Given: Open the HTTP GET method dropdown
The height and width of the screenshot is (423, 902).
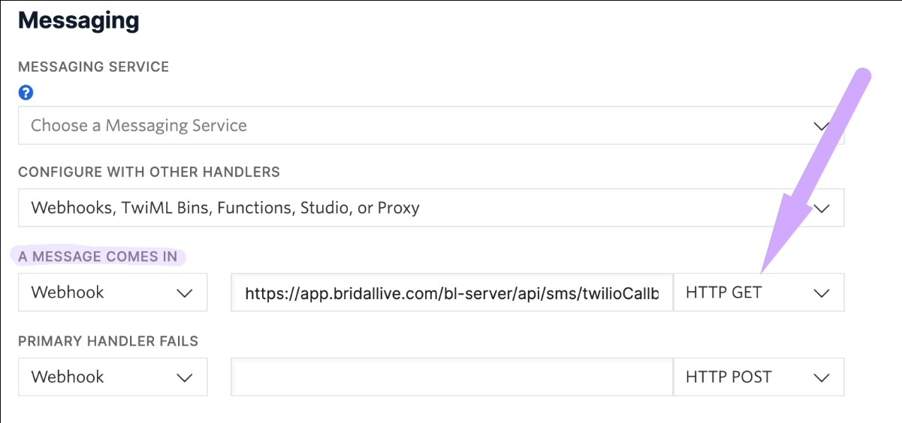Looking at the screenshot, I should pos(759,292).
